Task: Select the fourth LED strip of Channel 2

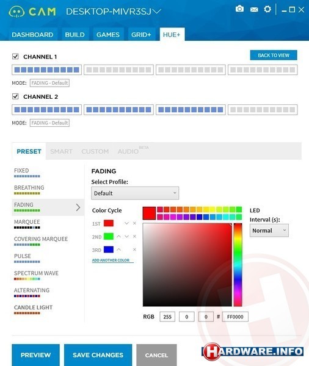Action: (x=263, y=110)
